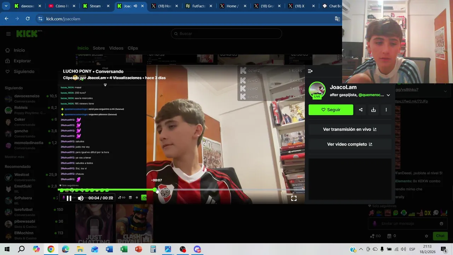Open Coker channel in followed list
This screenshot has width=453, height=255.
pyautogui.click(x=30, y=121)
